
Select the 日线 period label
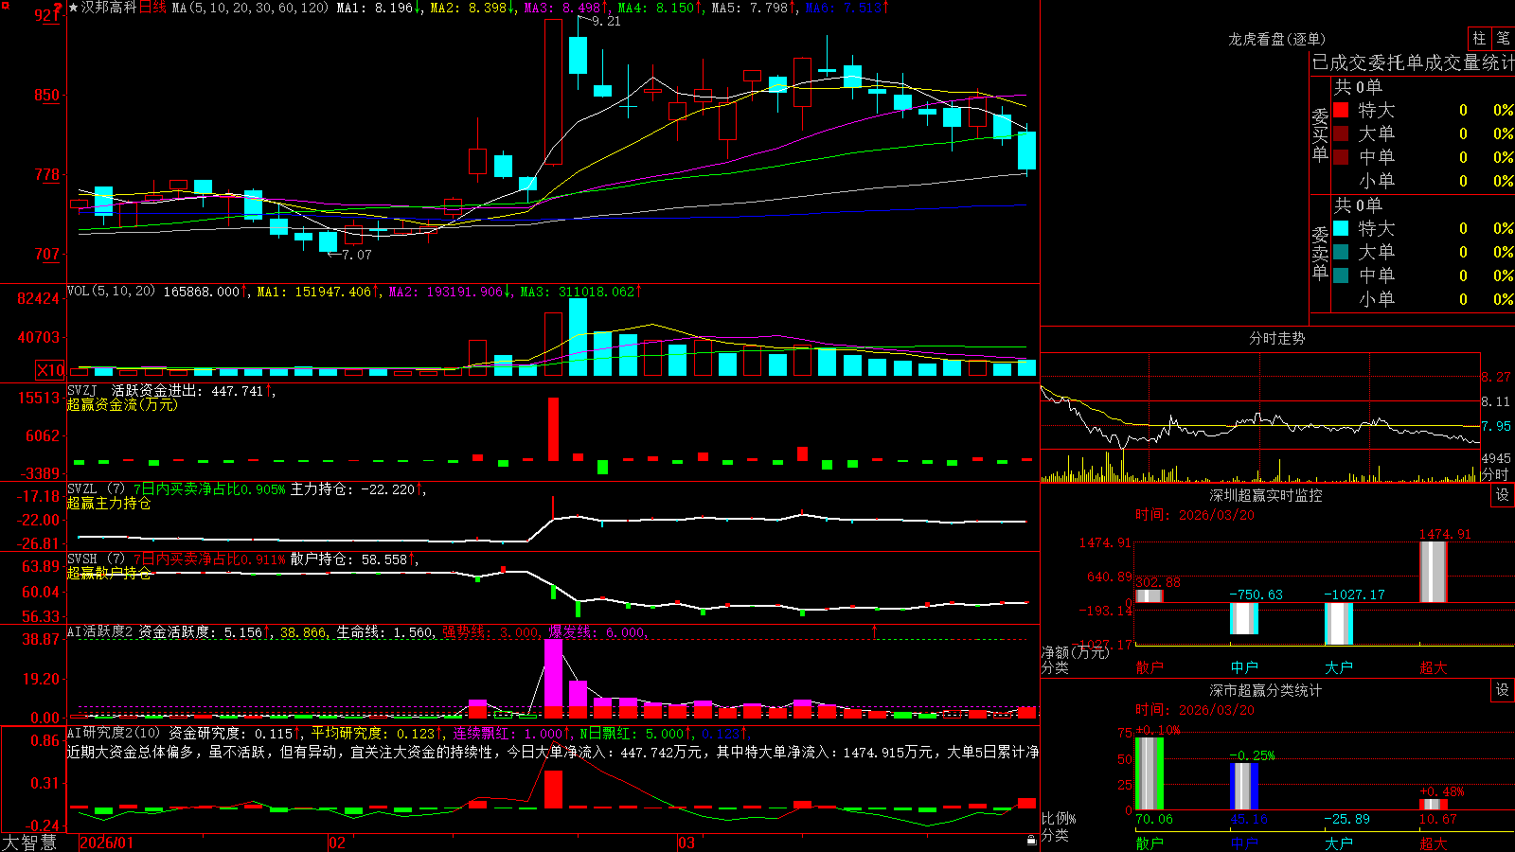point(152,8)
